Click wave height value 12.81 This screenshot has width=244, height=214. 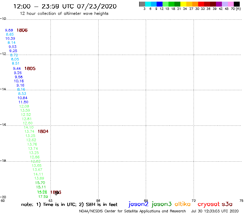[27, 119]
